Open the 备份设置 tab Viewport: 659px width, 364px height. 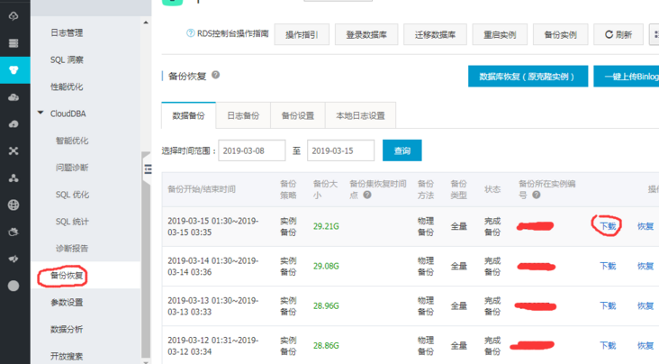pos(297,116)
